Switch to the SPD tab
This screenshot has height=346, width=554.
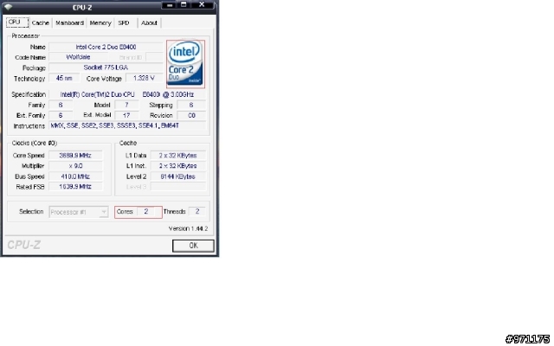pyautogui.click(x=124, y=23)
